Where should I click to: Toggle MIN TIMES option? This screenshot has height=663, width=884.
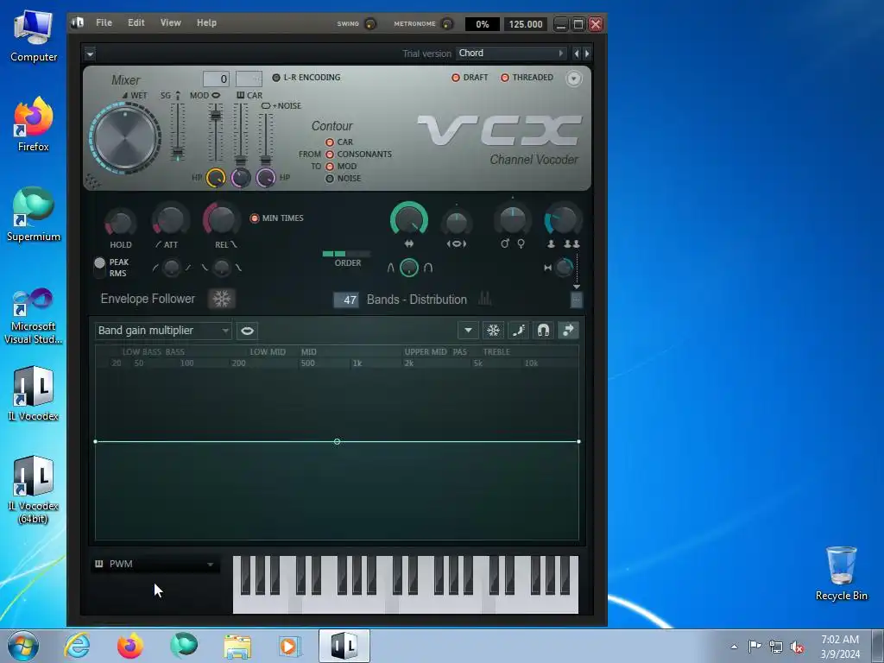277,218
